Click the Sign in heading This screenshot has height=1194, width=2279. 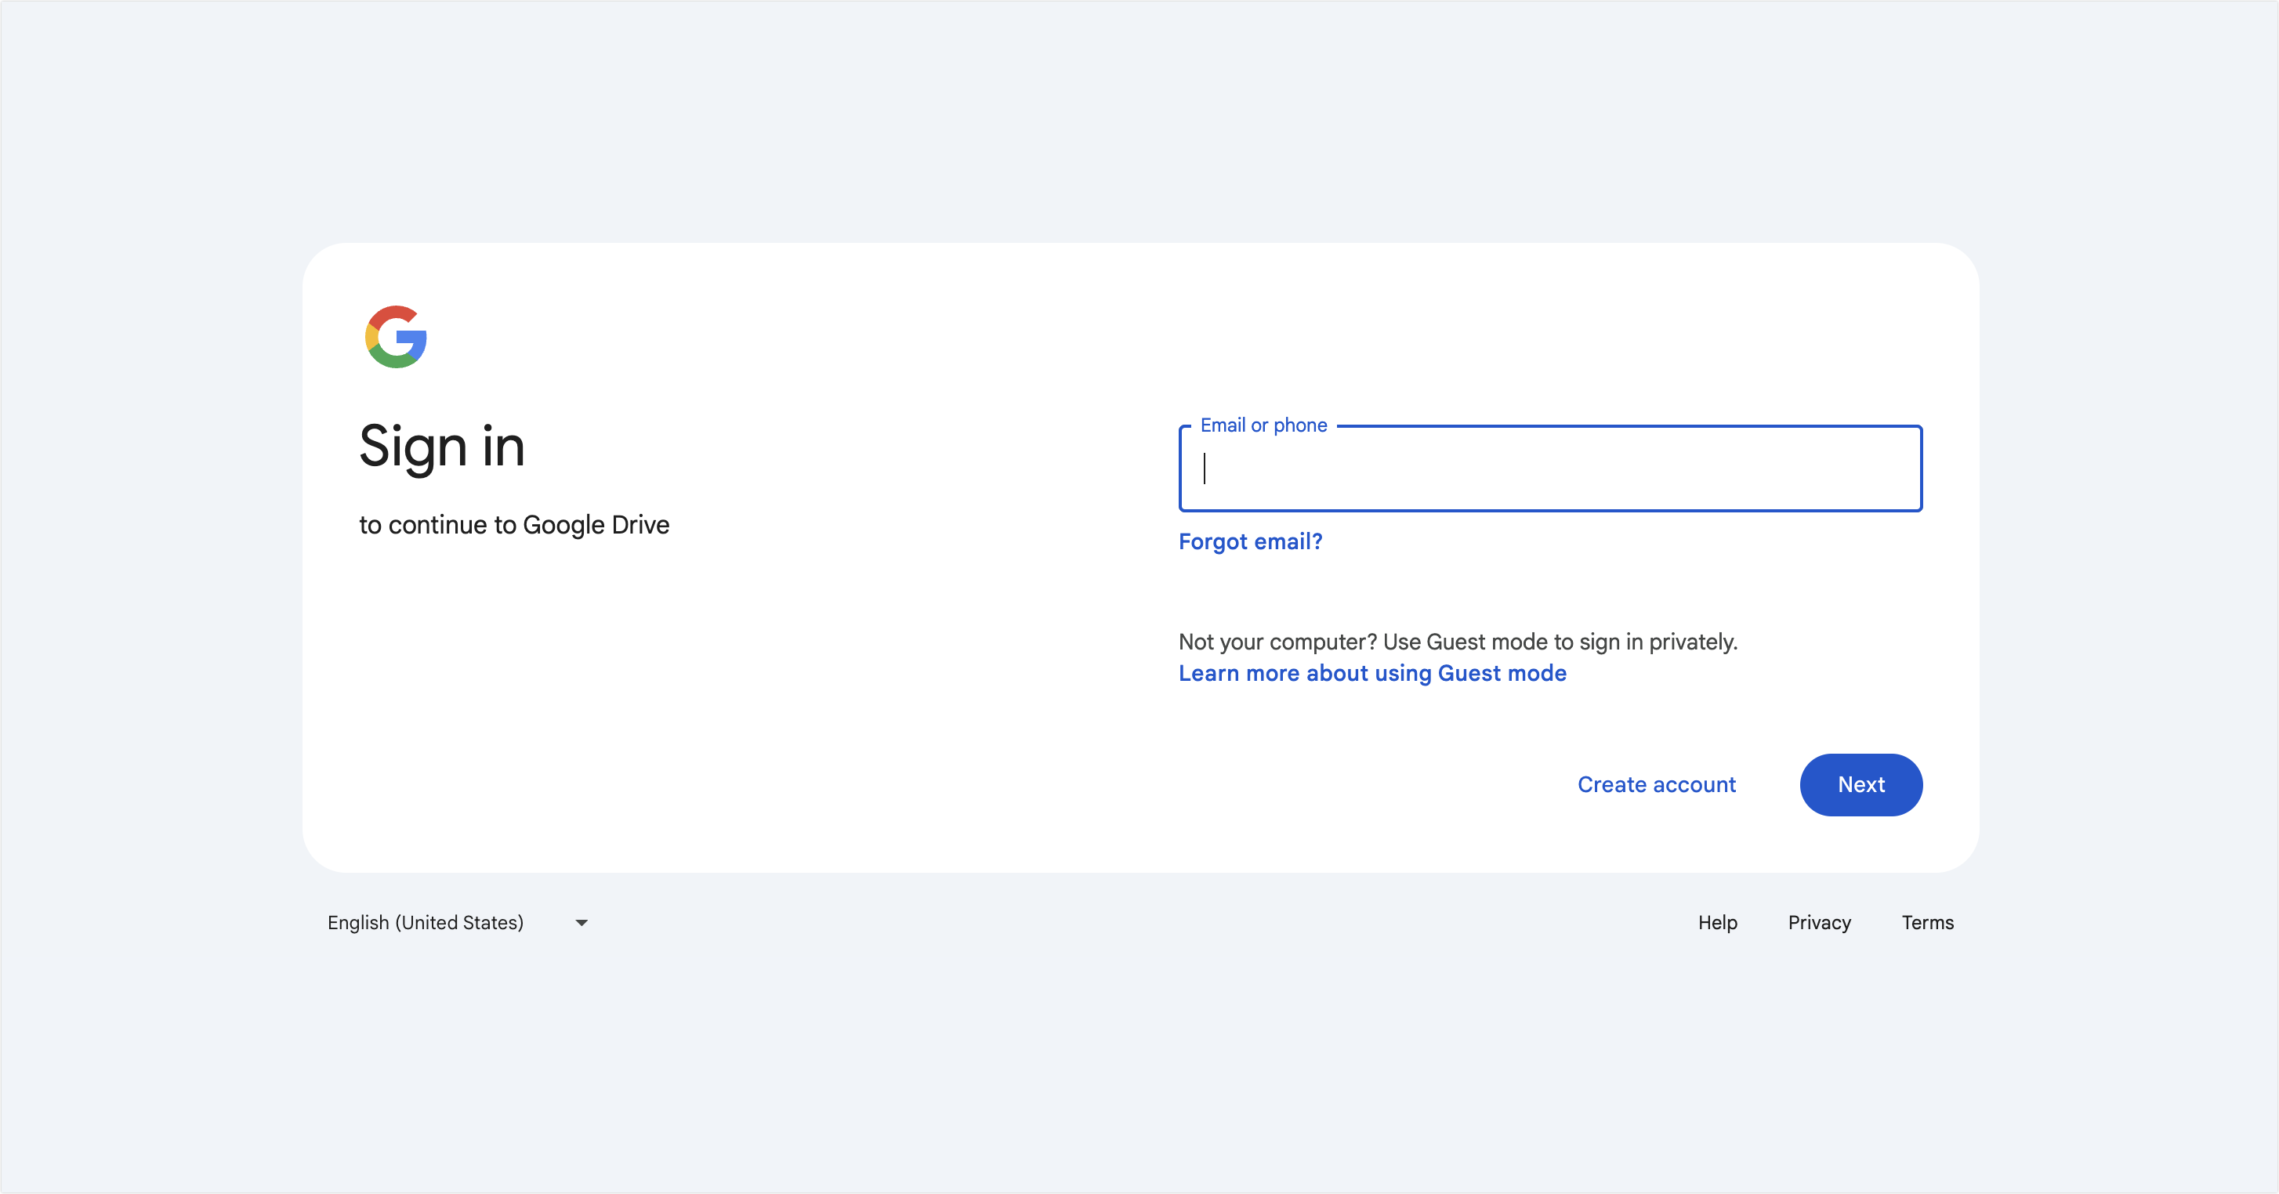442,447
